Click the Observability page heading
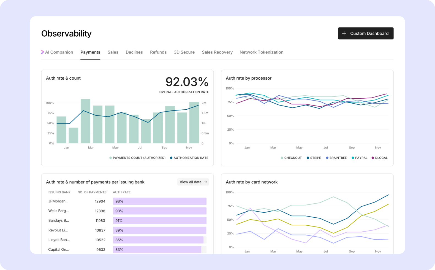Screen dimensions: 435x270 point(66,34)
